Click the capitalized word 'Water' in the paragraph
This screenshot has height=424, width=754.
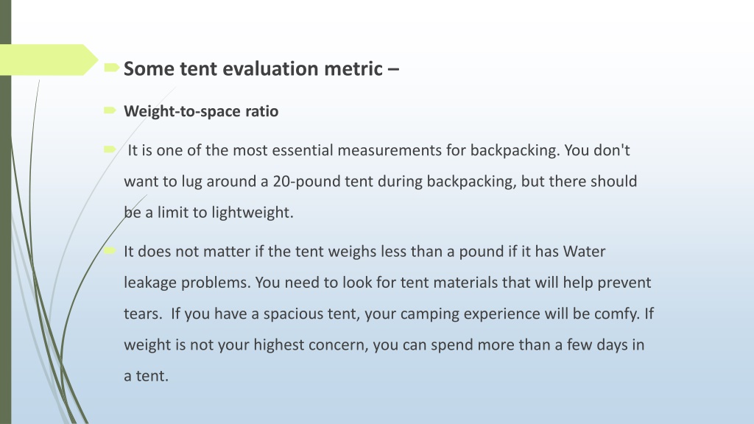584,252
